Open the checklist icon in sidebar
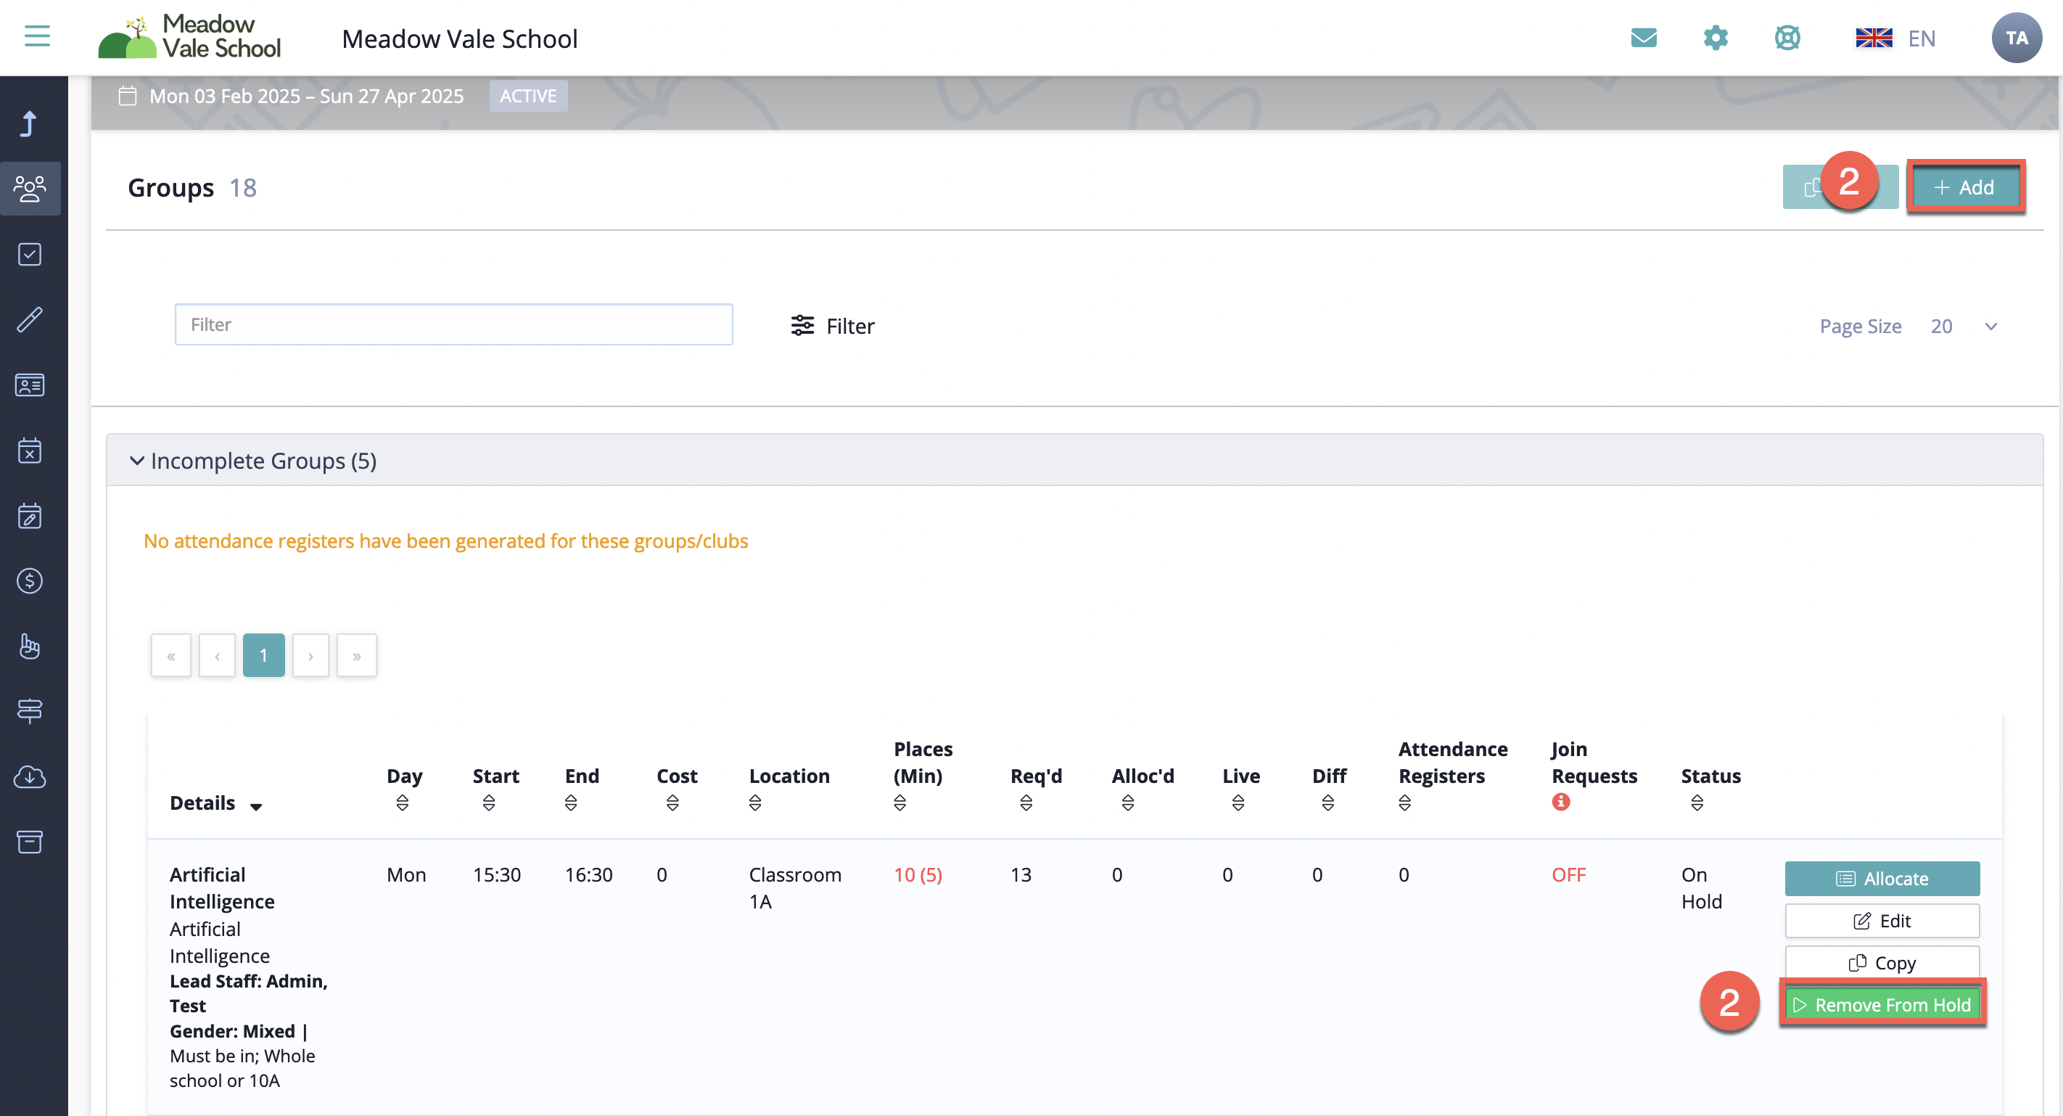The height and width of the screenshot is (1116, 2063). [x=30, y=254]
